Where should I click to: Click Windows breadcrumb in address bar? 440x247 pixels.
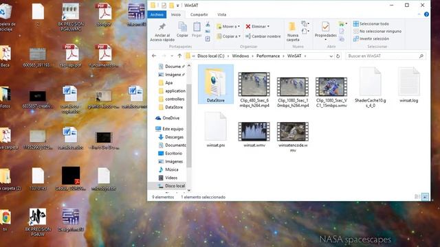tap(240, 56)
